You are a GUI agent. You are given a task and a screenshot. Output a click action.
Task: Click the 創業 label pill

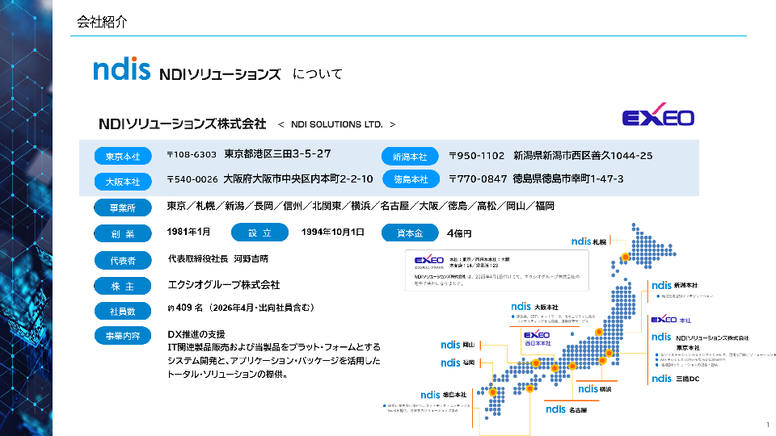pyautogui.click(x=123, y=234)
